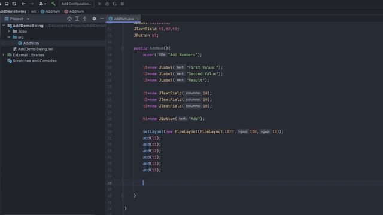This screenshot has width=383, height=215.
Task: Open the Add Configuration selector
Action: point(77,4)
